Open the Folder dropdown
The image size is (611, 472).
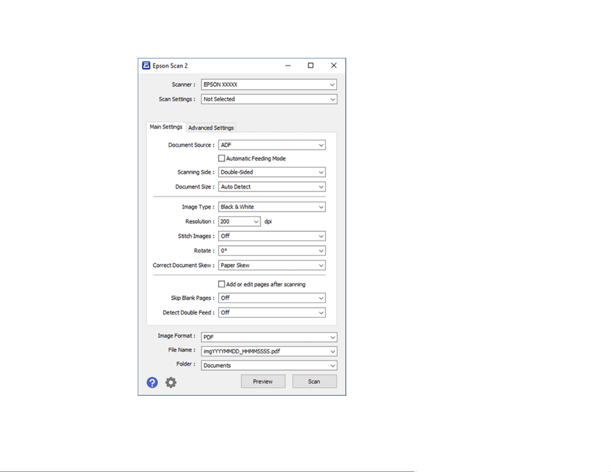tap(269, 366)
